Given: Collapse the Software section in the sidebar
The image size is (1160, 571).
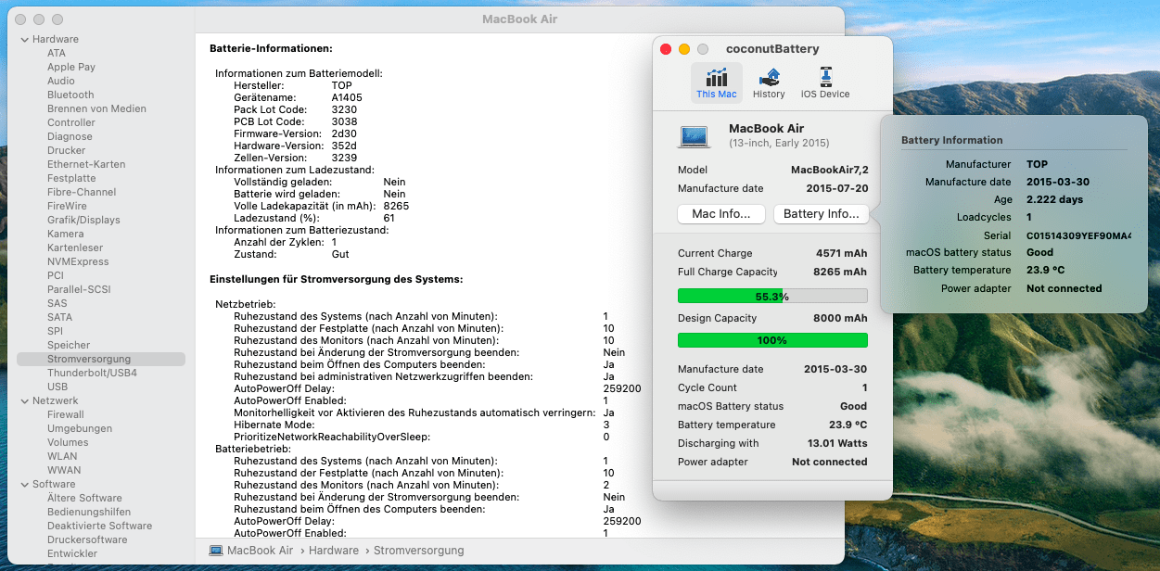Looking at the screenshot, I should point(24,484).
